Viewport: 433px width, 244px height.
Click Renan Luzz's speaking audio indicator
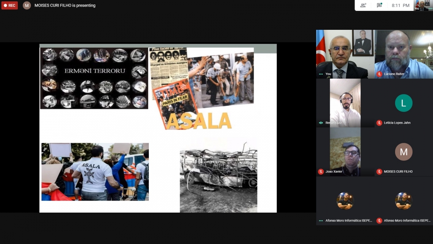(x=321, y=122)
